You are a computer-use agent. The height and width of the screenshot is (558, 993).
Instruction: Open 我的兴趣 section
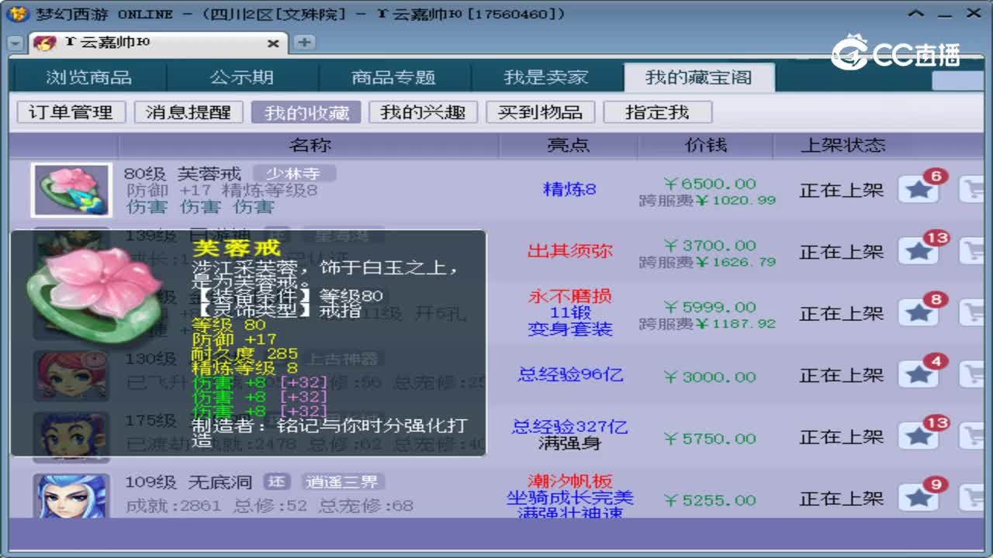point(423,112)
